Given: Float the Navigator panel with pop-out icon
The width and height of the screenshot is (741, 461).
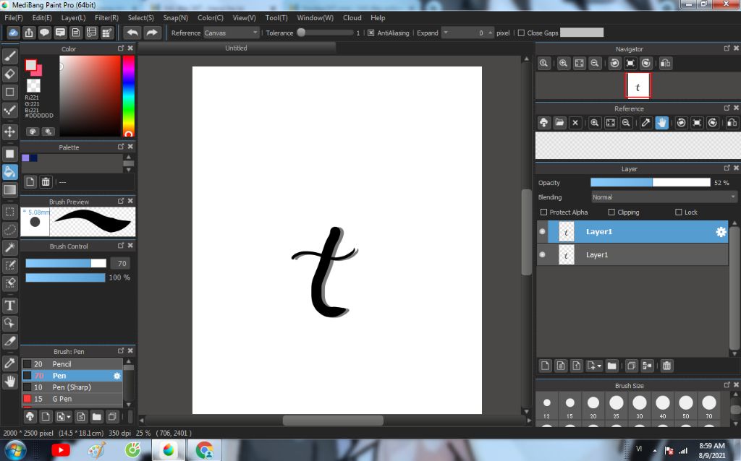Looking at the screenshot, I should (727, 48).
